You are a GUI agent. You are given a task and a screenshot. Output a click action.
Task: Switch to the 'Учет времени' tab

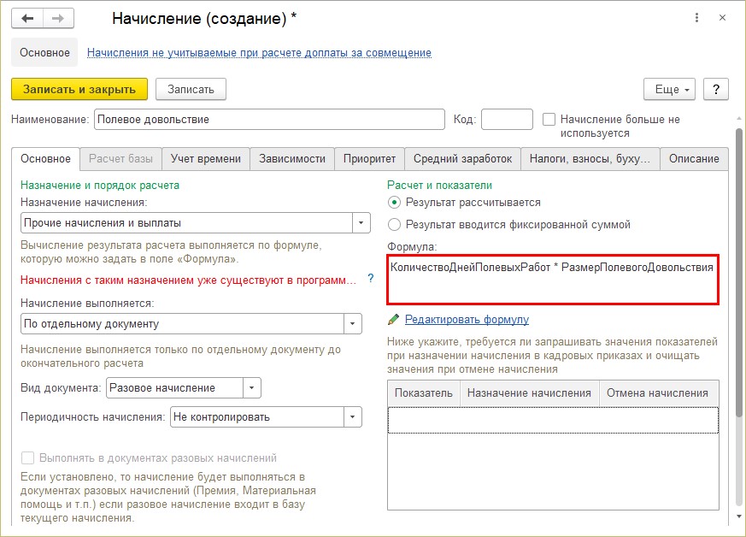[x=206, y=159]
